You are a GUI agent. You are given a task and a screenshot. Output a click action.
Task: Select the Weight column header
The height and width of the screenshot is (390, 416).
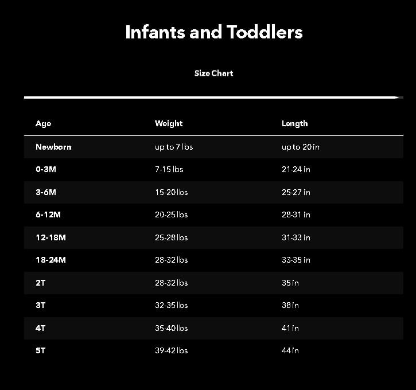169,123
